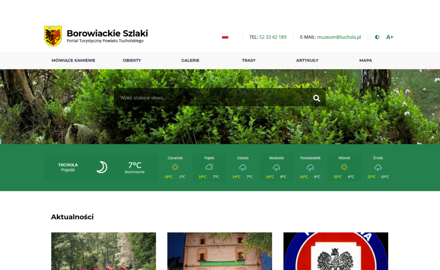Viewport: 440px width, 270px height.
Task: Click the 18°C high for Czwartek
Action: [168, 177]
